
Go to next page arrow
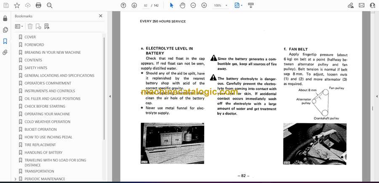[x=134, y=5]
